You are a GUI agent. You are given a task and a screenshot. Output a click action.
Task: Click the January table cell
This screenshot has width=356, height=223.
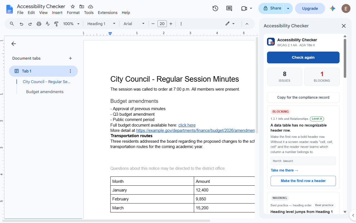click(x=152, y=190)
